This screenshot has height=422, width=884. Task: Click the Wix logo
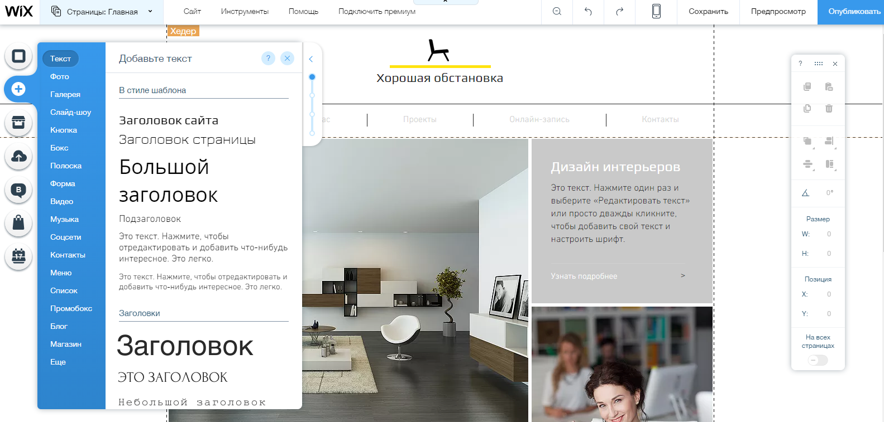19,11
